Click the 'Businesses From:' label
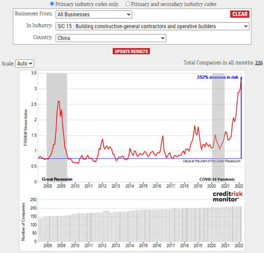The width and height of the screenshot is (264, 253). click(x=34, y=14)
